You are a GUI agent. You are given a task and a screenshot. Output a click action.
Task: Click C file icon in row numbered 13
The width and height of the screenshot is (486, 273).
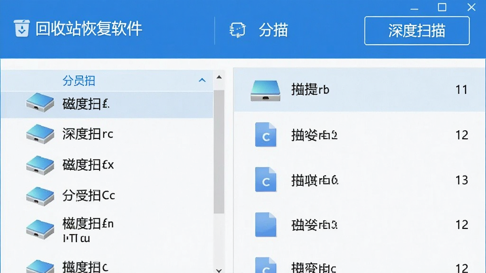coord(266,180)
